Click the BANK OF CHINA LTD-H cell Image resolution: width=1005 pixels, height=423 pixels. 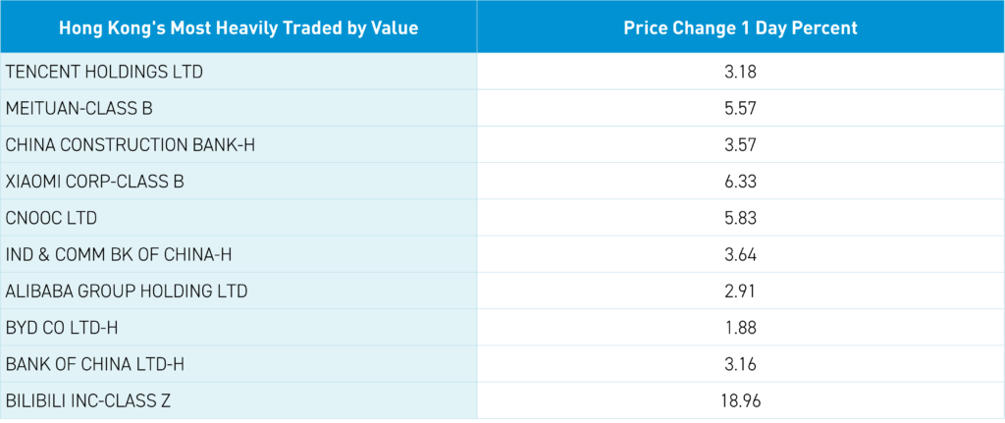96,364
